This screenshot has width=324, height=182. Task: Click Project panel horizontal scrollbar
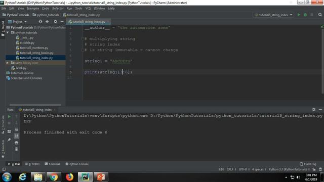click(35, 105)
